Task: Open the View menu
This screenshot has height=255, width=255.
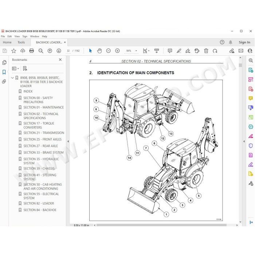Action: 17,36
